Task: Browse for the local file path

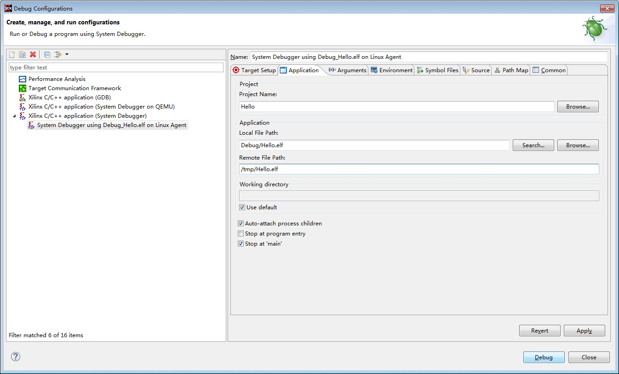Action: click(x=578, y=145)
